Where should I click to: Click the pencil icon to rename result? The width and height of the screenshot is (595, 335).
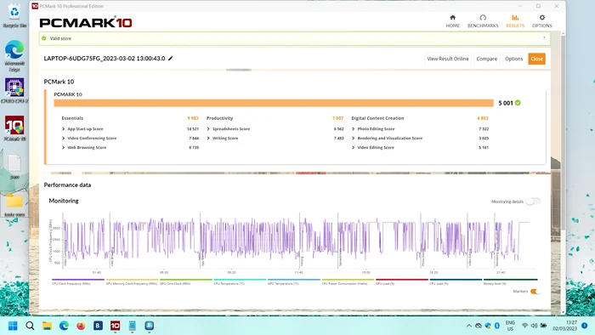171,59
